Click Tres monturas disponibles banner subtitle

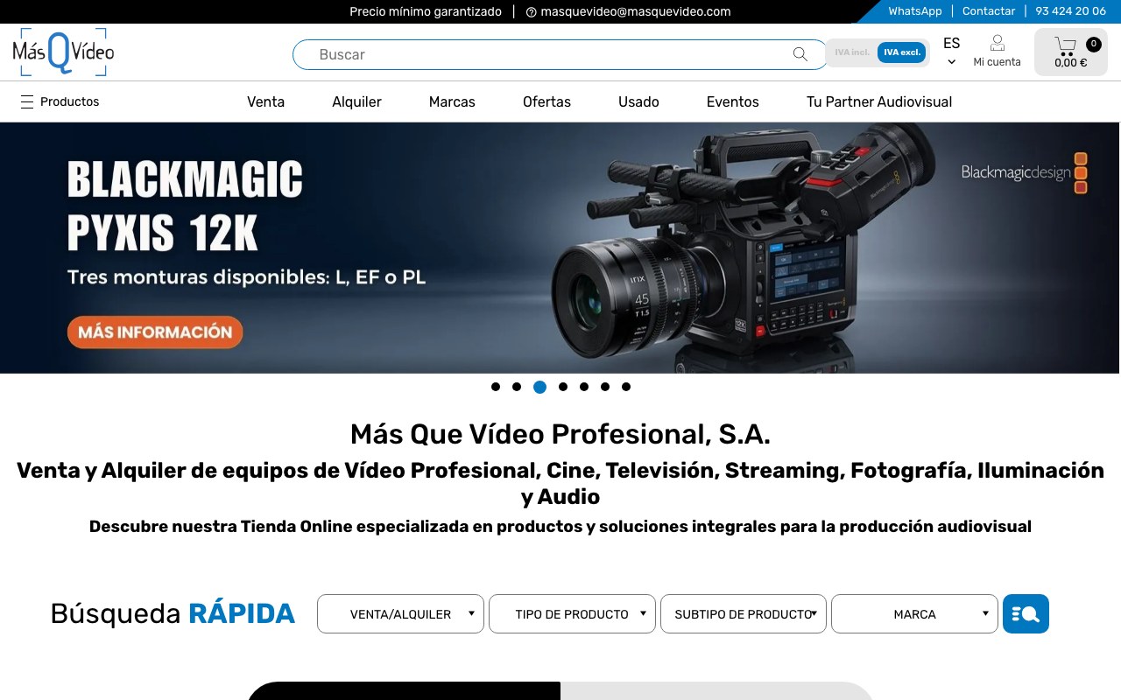[x=246, y=277]
